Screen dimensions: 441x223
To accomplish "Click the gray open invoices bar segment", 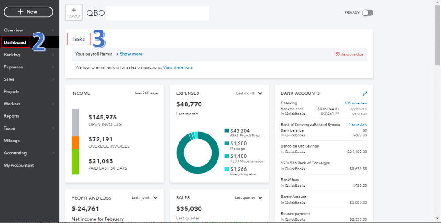I will (75, 122).
